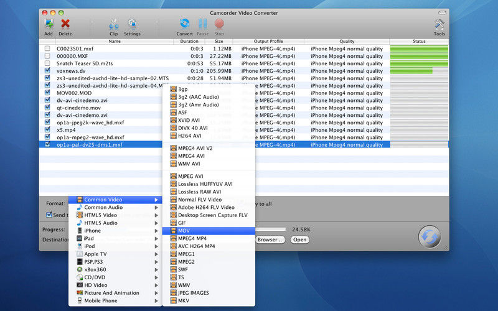Expand the iPhone submenu arrow
Screen dimensions: 498x311
(x=156, y=231)
